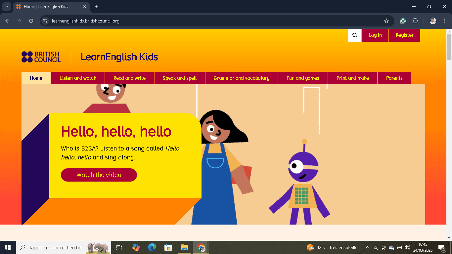Open the Grammarly extension icon
The height and width of the screenshot is (254, 452).
tap(403, 21)
